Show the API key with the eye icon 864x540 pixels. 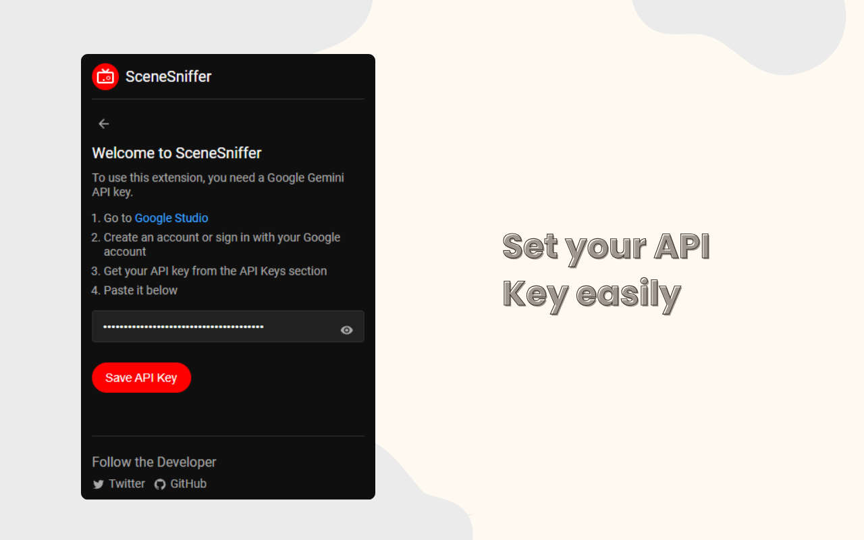pyautogui.click(x=347, y=330)
